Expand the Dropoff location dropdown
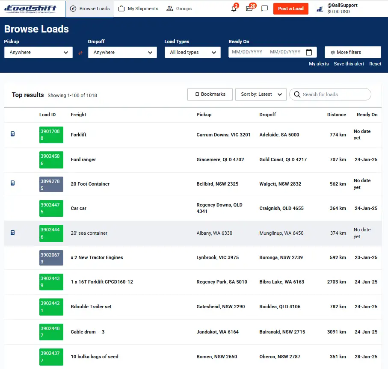The height and width of the screenshot is (369, 388). tap(122, 52)
